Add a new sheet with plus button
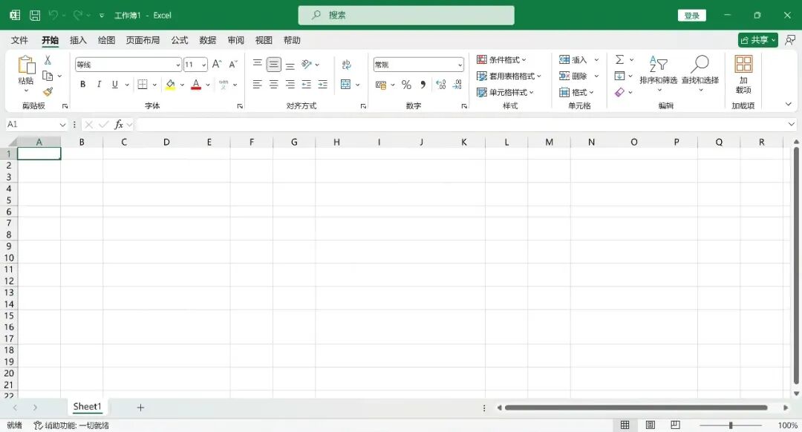Image resolution: width=802 pixels, height=432 pixels. (140, 408)
